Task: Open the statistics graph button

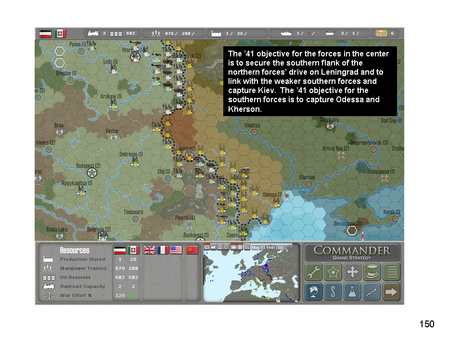Action: [372, 291]
